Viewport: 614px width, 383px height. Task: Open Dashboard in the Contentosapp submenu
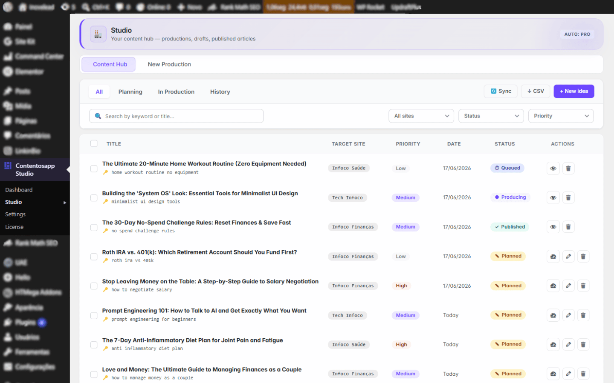19,190
